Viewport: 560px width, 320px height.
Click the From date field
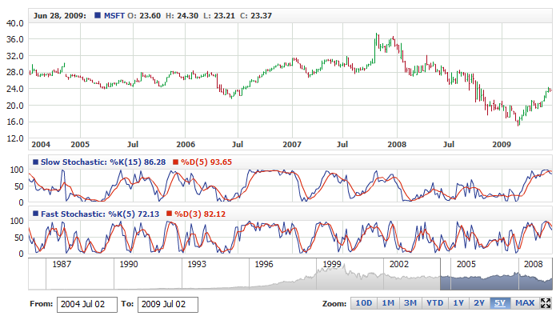click(x=87, y=305)
